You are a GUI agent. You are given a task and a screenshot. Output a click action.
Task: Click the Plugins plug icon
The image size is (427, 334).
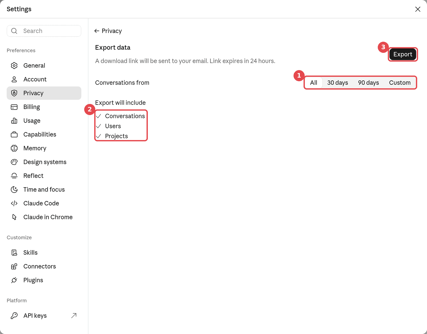[14, 280]
